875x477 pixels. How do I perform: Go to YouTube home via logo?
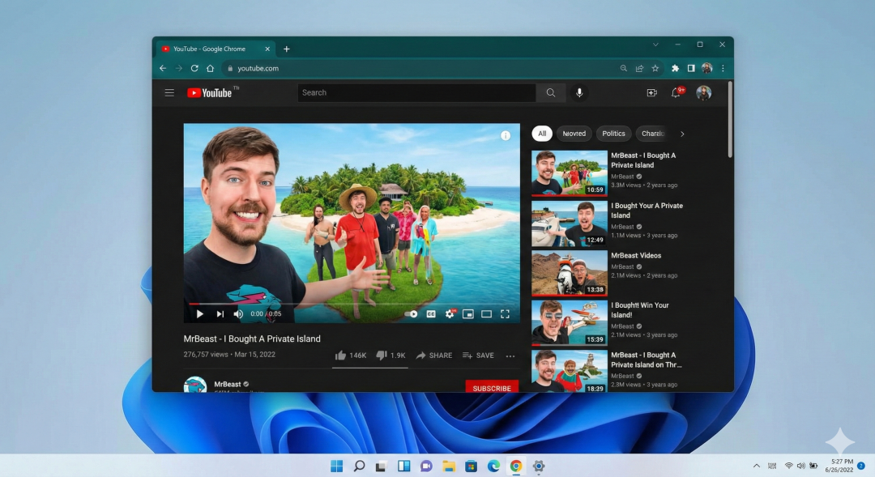(x=210, y=92)
